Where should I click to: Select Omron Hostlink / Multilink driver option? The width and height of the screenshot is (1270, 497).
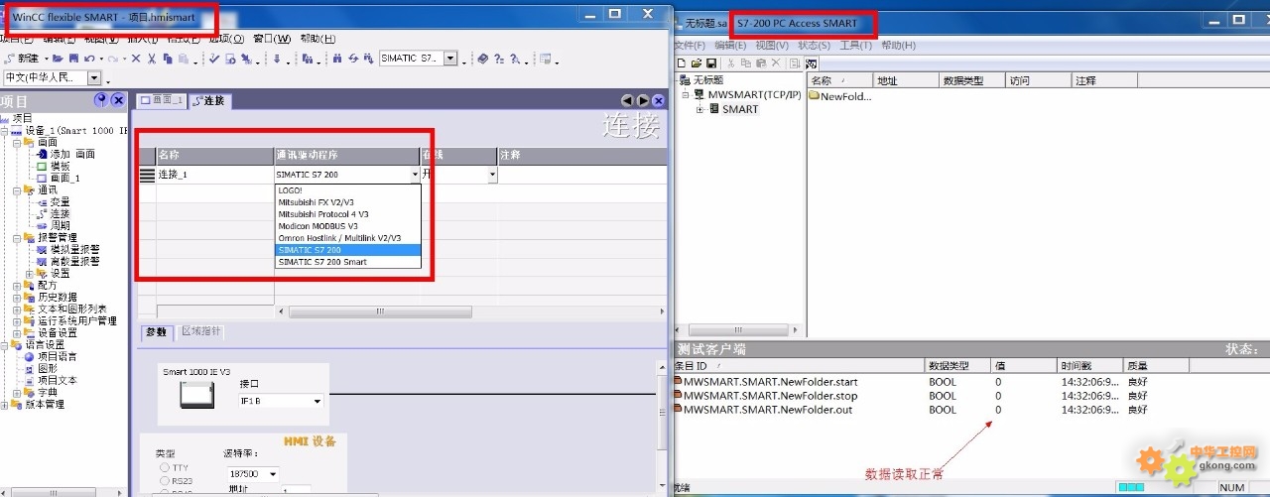[x=347, y=238]
